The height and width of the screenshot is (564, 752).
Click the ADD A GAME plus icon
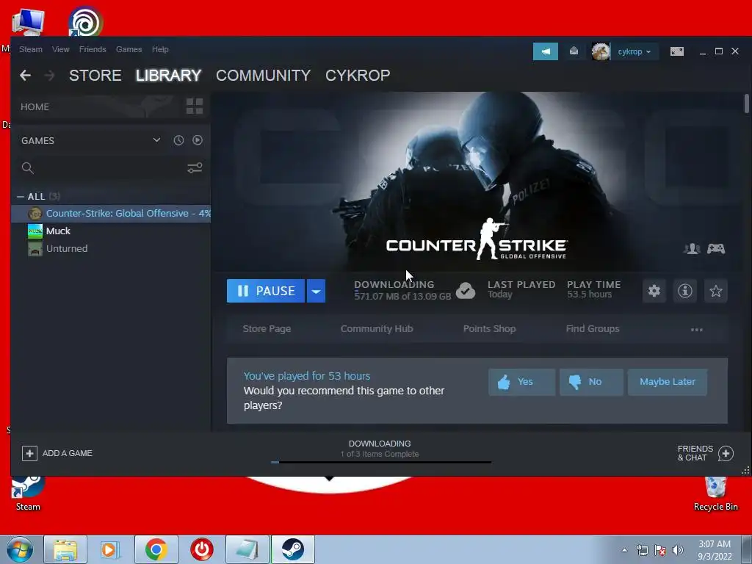pyautogui.click(x=29, y=453)
